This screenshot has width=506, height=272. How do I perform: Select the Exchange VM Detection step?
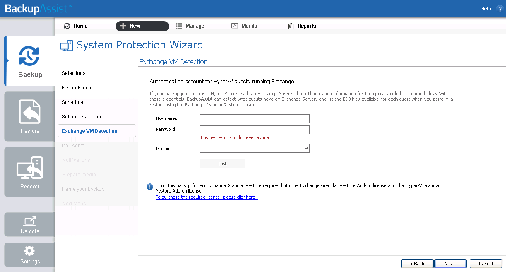pyautogui.click(x=97, y=131)
